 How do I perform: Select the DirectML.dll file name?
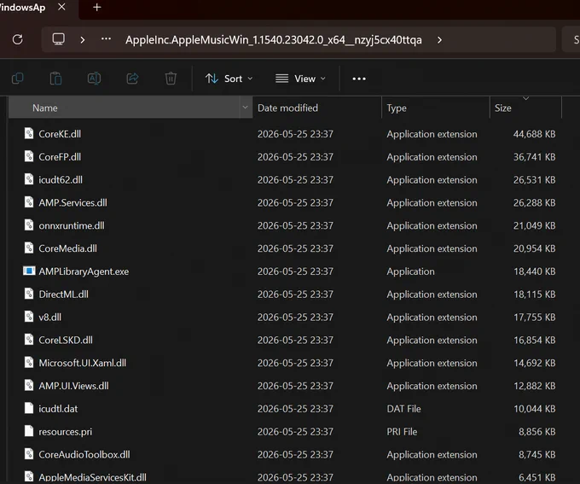coord(63,294)
